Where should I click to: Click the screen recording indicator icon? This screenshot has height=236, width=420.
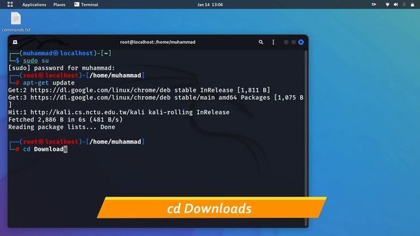pyautogui.click(x=374, y=5)
